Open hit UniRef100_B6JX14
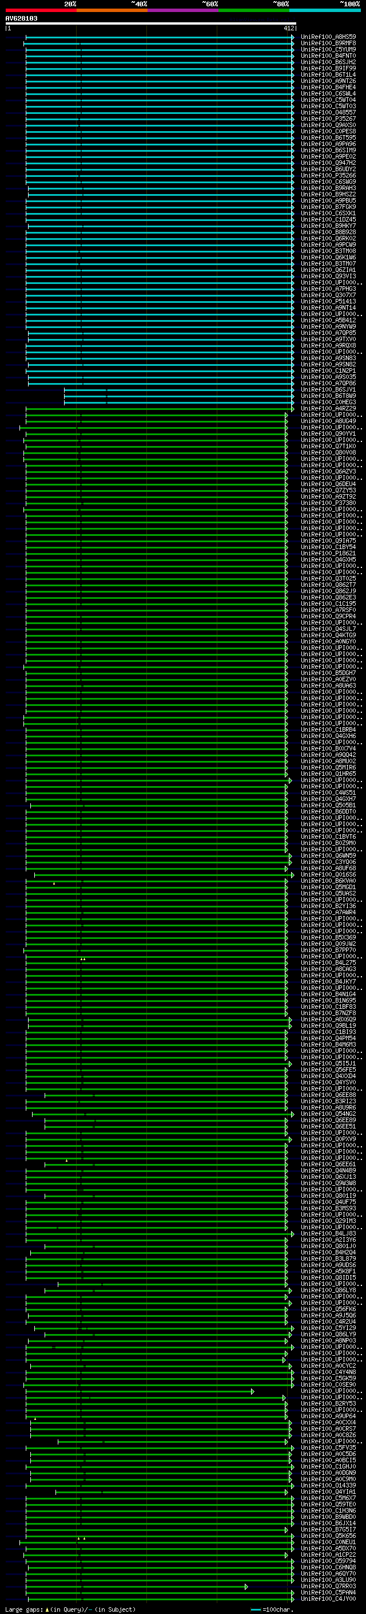366x1614 pixels. tap(328, 1523)
